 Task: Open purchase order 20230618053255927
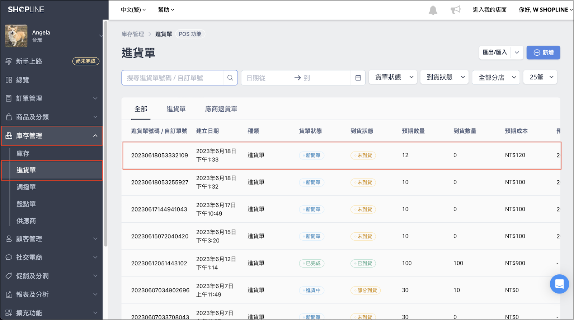[x=160, y=182]
